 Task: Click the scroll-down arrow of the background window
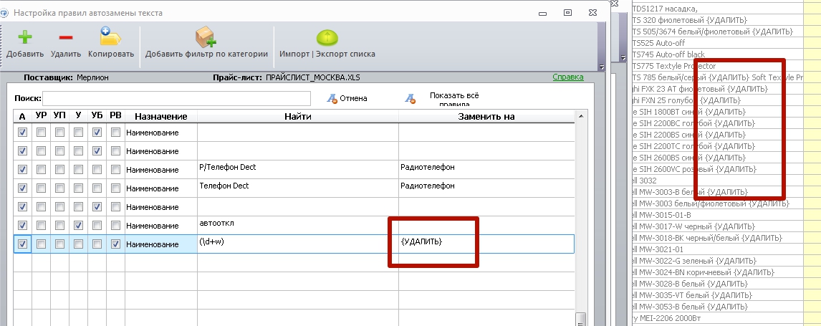(623, 57)
